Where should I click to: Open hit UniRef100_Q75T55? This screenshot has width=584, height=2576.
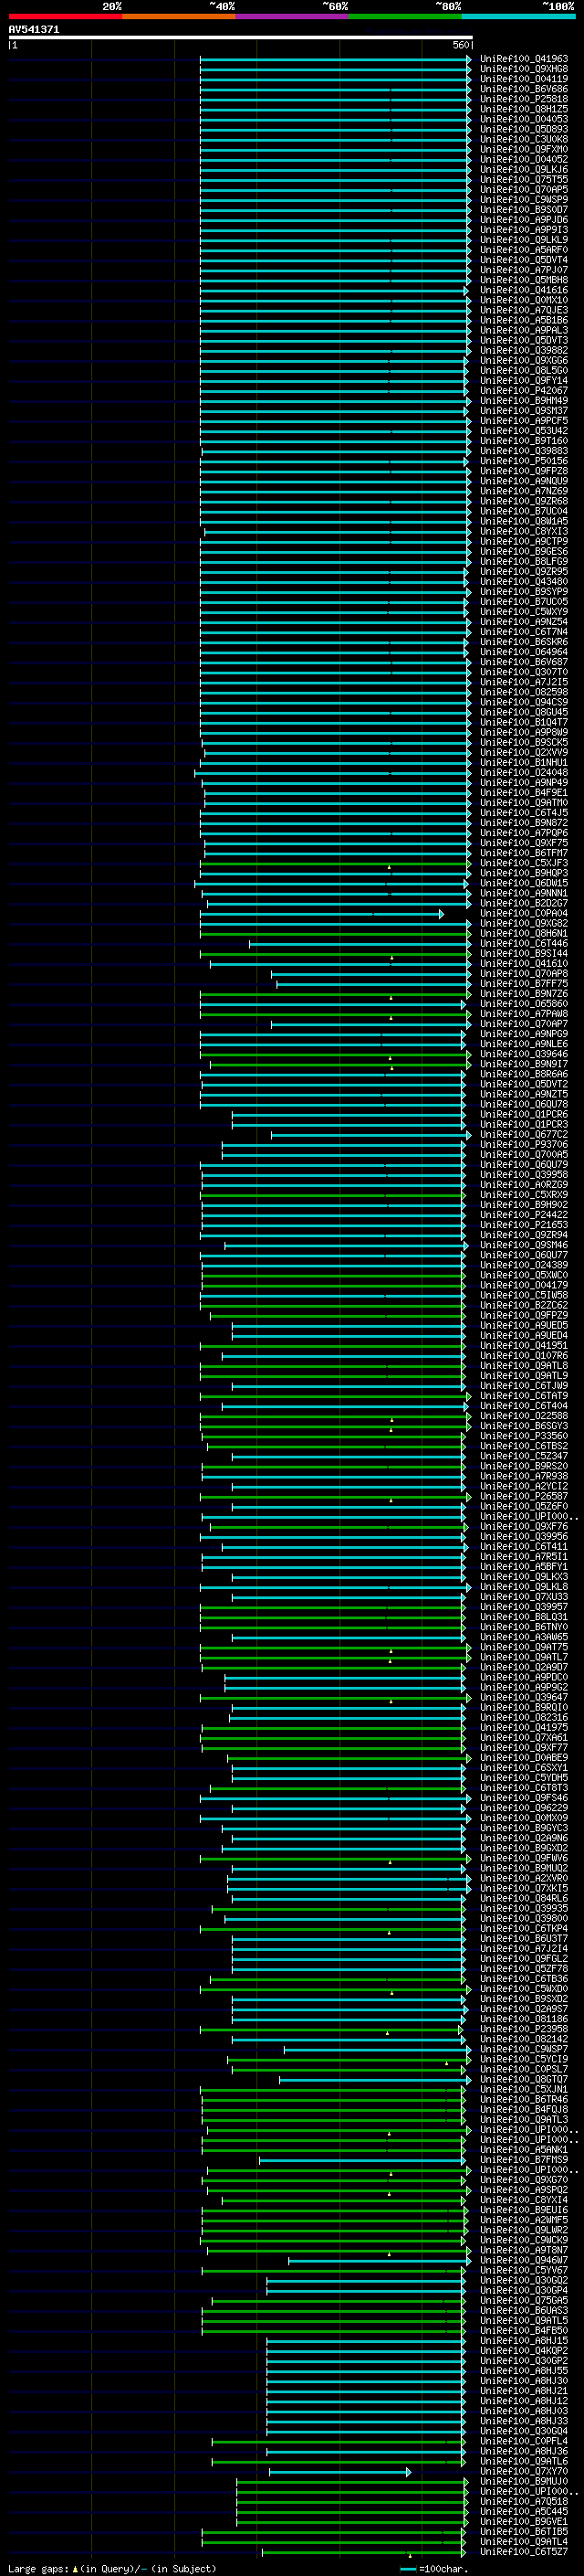click(524, 180)
